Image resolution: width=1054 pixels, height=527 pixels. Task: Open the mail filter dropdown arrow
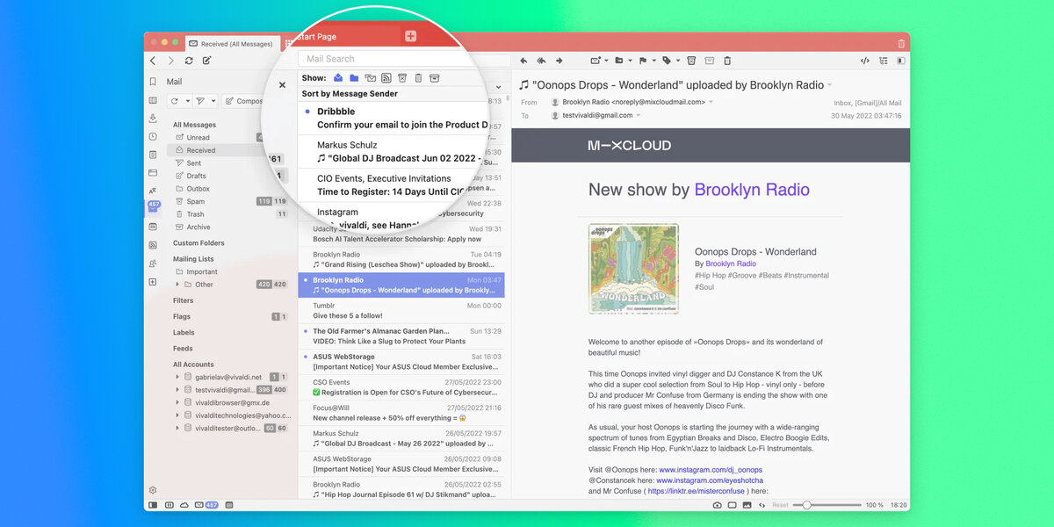pyautogui.click(x=213, y=101)
